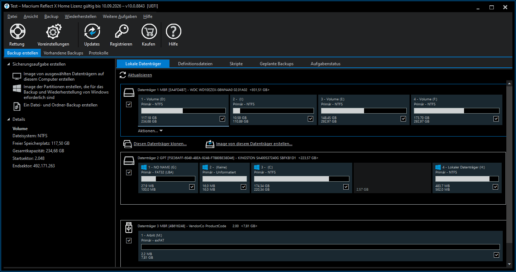Switch to the Geplante Backups tab
This screenshot has width=516, height=272.
(x=277, y=64)
